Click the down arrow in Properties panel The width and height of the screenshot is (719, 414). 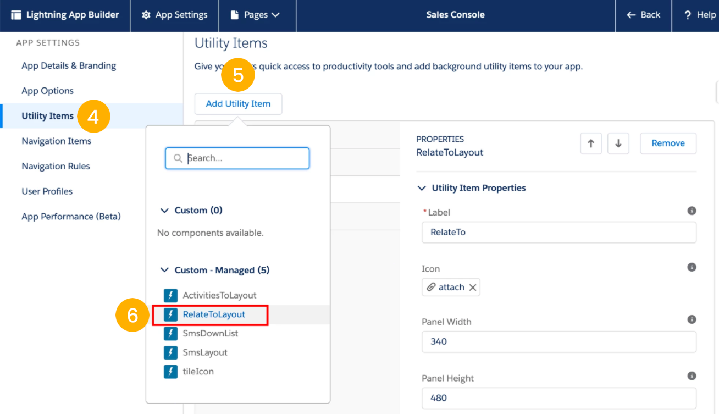pos(618,143)
